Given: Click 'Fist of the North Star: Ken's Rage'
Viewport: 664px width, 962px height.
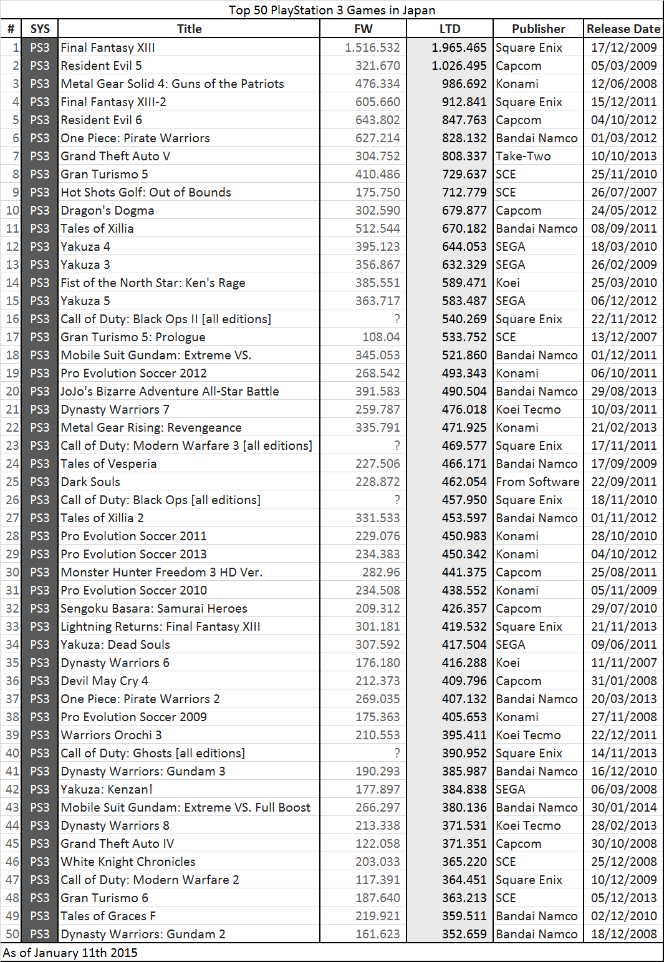Looking at the screenshot, I should pos(189,283).
